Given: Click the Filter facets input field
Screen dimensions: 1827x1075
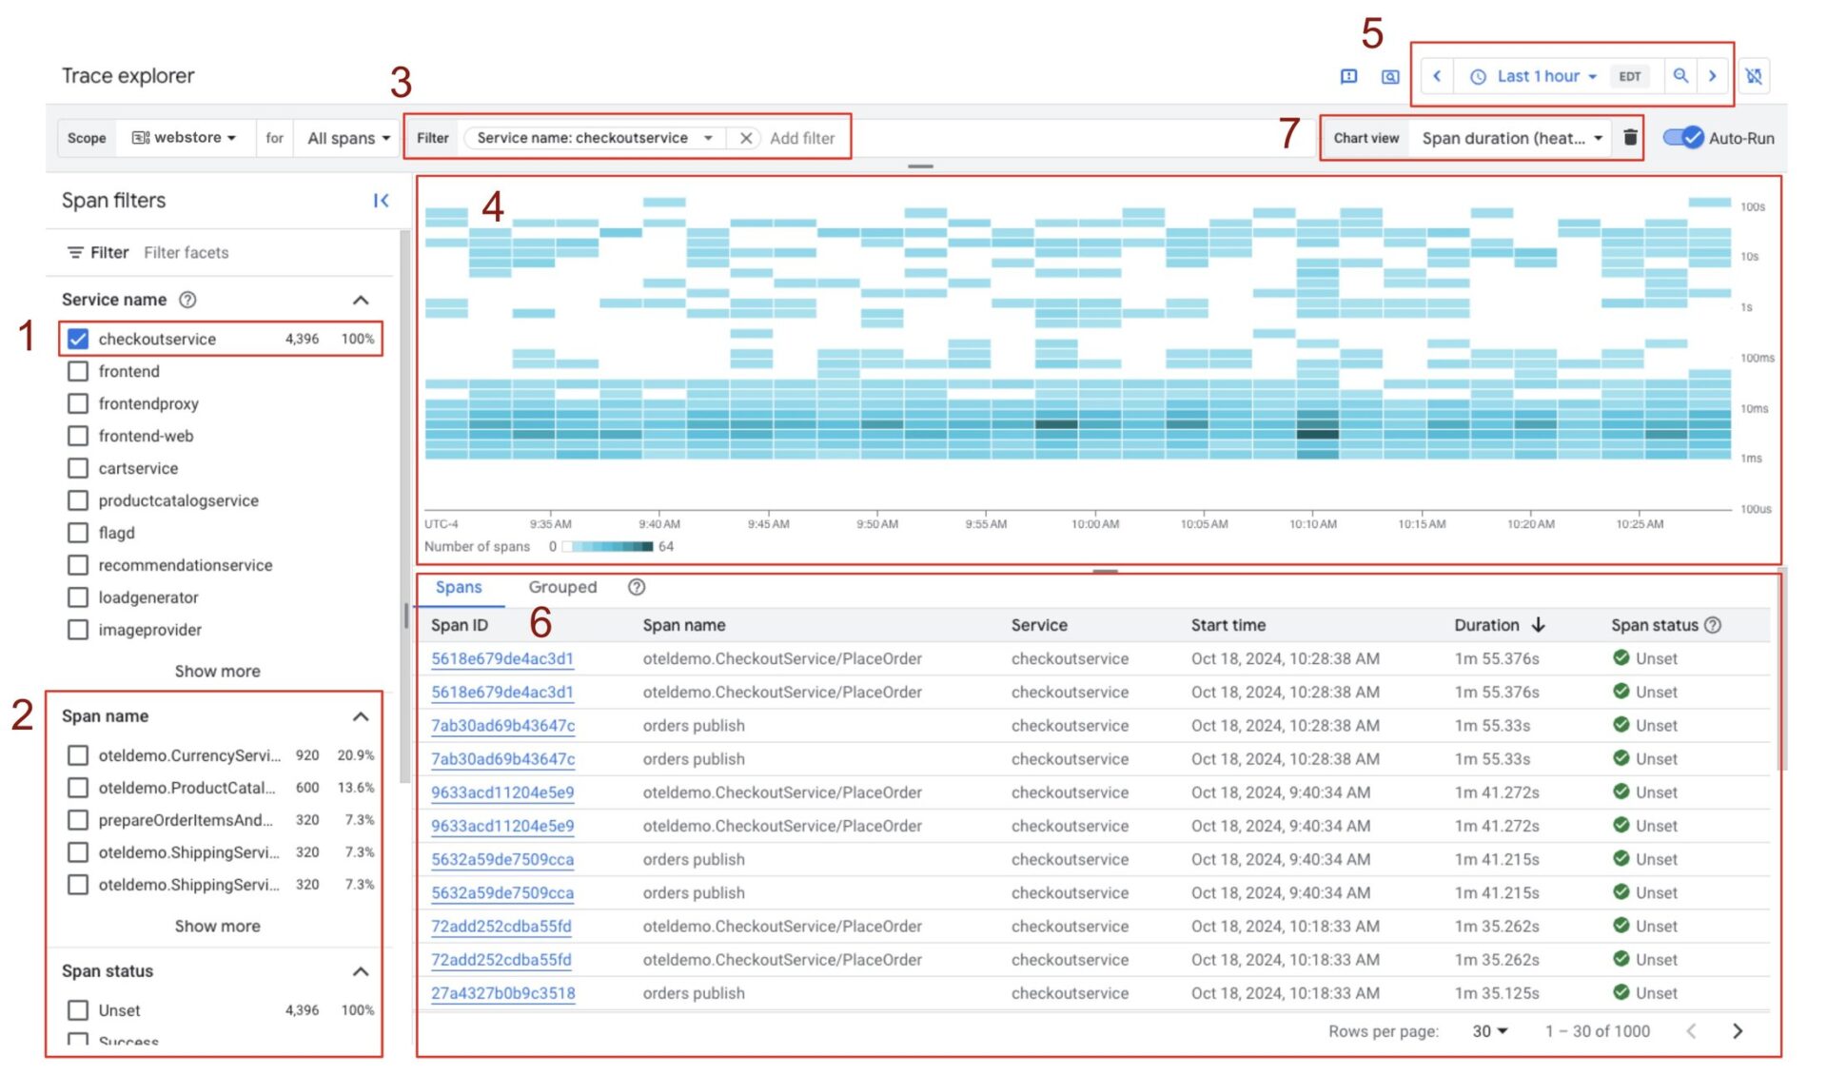Looking at the screenshot, I should point(187,252).
